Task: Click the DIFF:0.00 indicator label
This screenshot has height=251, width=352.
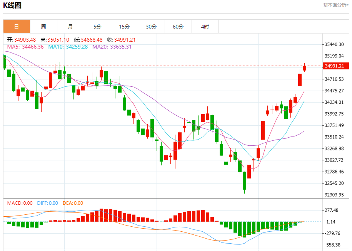Action: pos(48,203)
